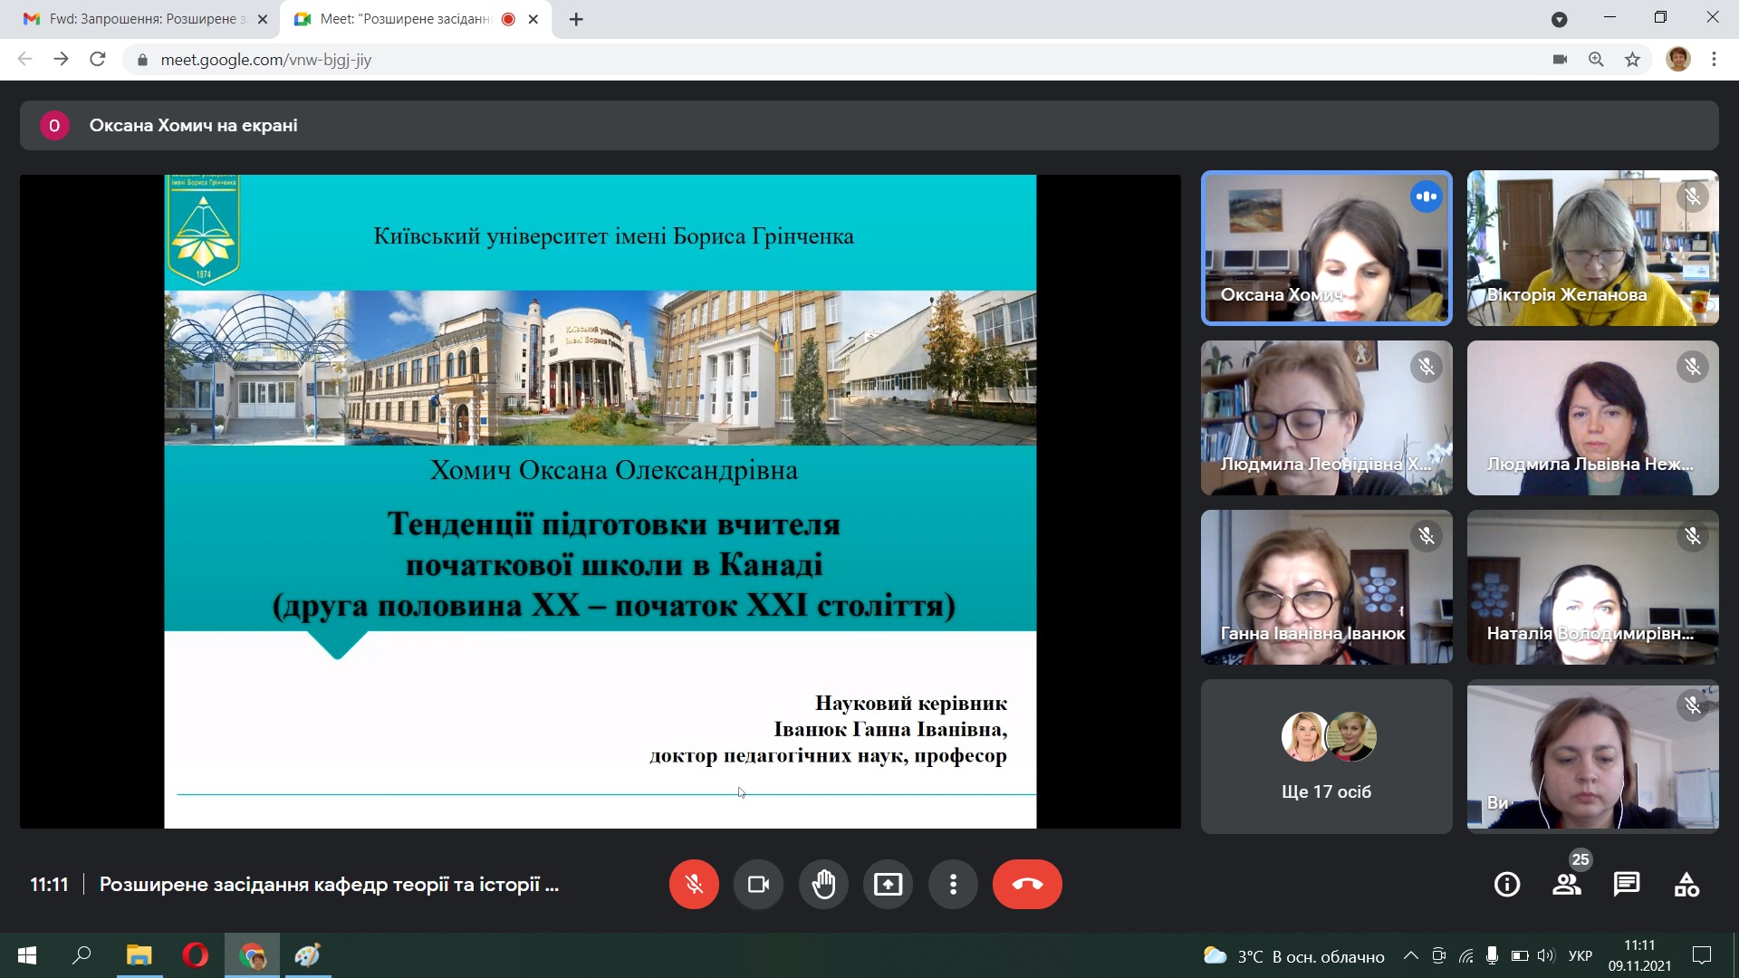The width and height of the screenshot is (1739, 978).
Task: Unmute the microphone in the call bar
Action: click(x=694, y=884)
